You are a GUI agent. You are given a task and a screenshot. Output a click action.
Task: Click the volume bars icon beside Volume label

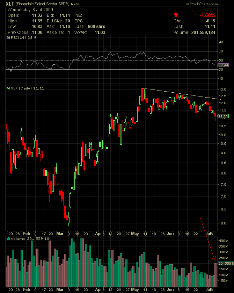[8, 238]
